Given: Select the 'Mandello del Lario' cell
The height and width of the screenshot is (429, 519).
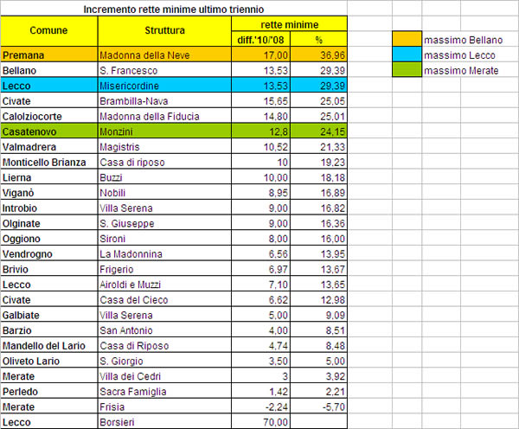Looking at the screenshot, I should [49, 345].
